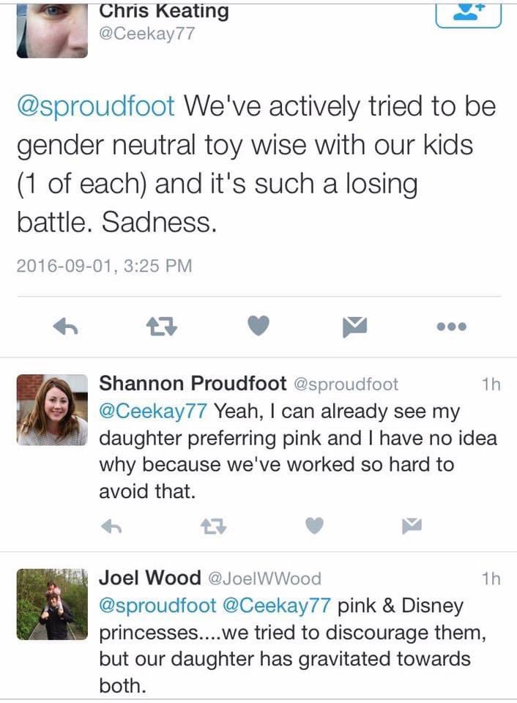Open Shannon Proudfoot's avatar photo

point(52,410)
